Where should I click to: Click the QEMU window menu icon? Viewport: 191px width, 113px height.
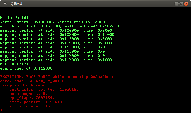[x=4, y=4]
